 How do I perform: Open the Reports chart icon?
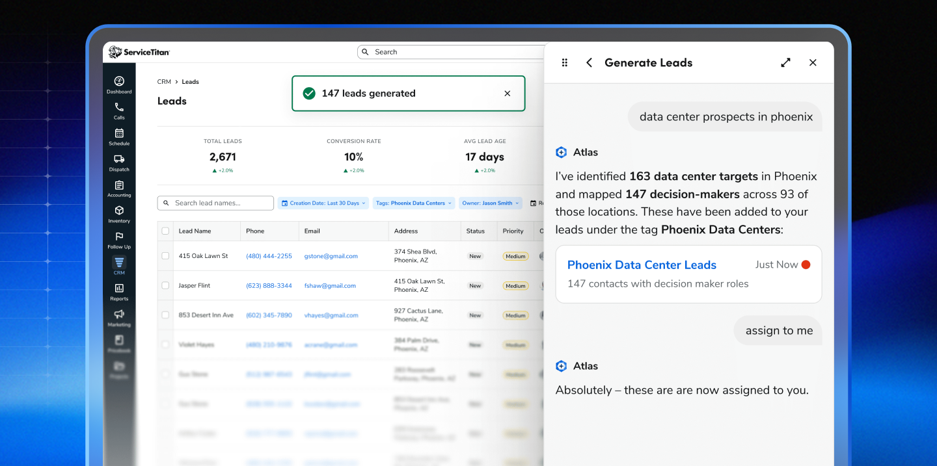tap(119, 288)
